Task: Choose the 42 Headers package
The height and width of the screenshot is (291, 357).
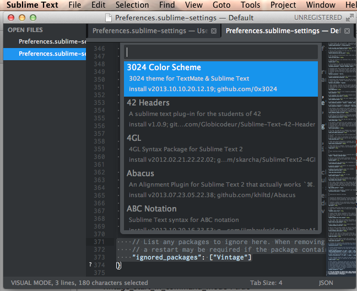Action: coord(221,114)
